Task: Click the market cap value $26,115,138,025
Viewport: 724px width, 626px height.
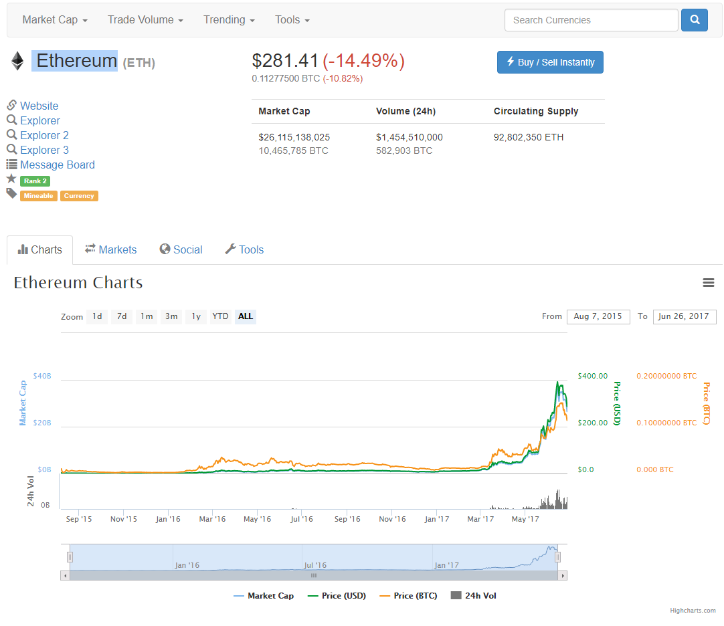Action: [294, 137]
